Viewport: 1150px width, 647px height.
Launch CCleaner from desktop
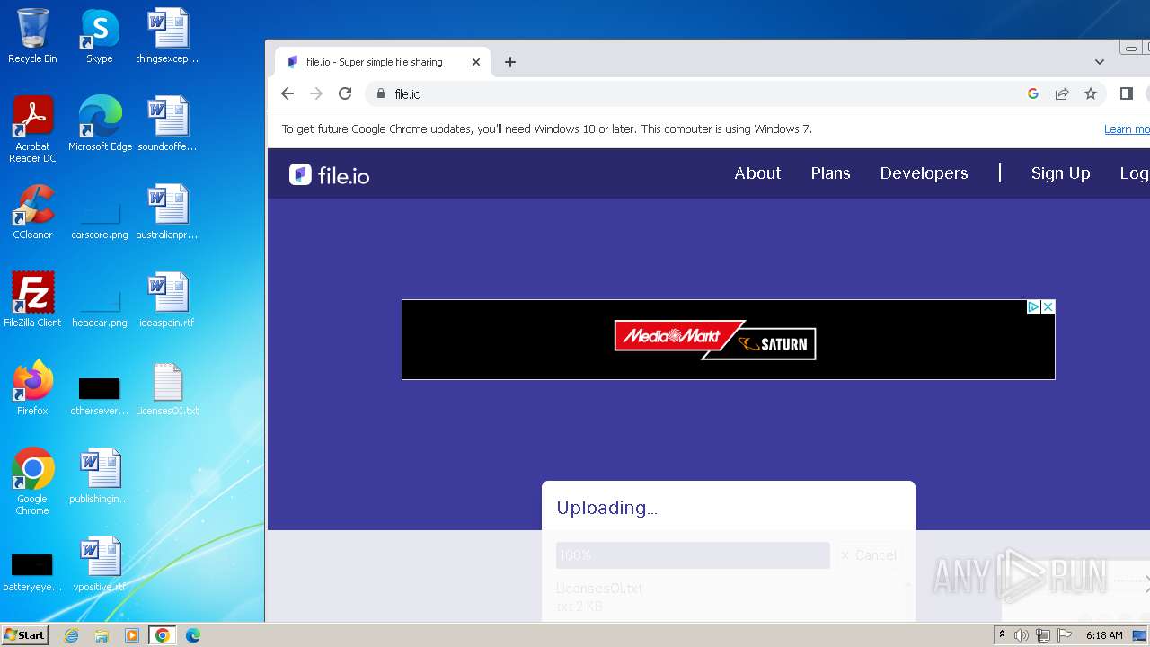[x=32, y=212]
